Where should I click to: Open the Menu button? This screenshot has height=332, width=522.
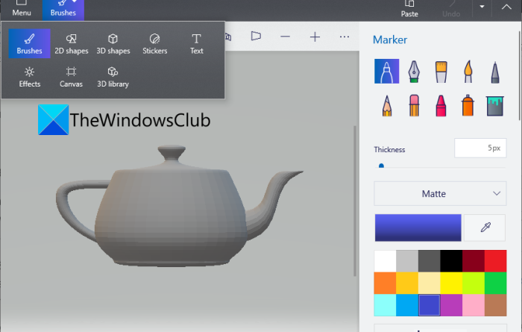click(x=22, y=9)
